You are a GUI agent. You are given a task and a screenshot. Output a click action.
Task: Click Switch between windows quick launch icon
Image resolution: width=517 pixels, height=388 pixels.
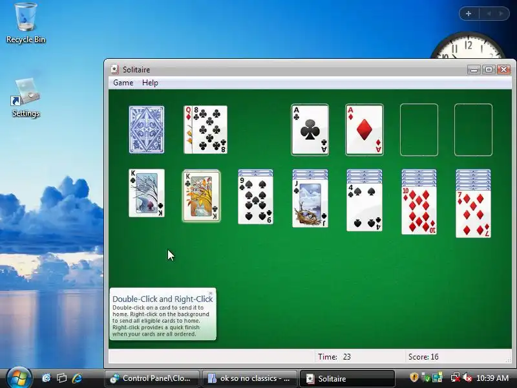click(61, 378)
